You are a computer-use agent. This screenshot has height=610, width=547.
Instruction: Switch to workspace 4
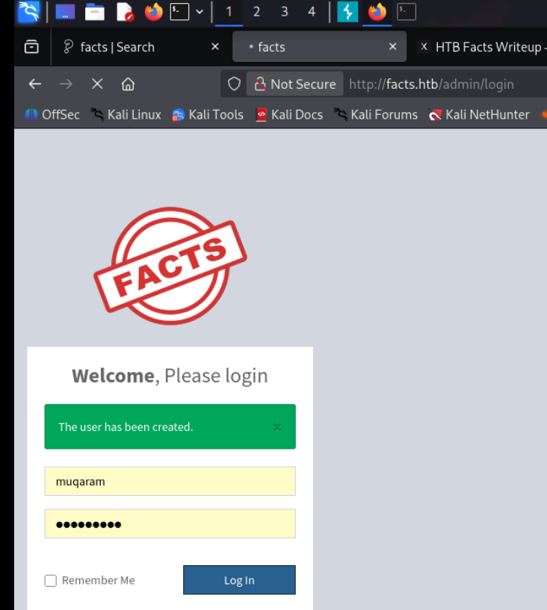click(312, 12)
